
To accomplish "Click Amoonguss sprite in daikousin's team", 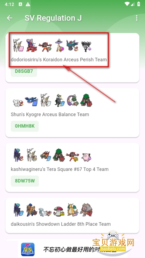I will (59, 211).
